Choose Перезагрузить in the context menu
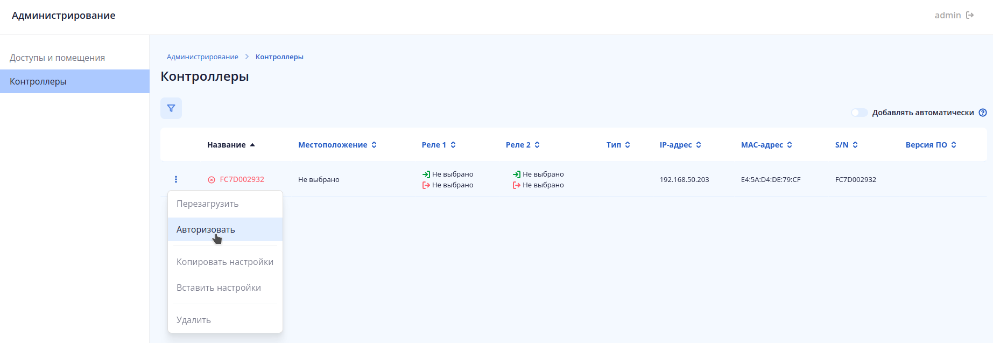The image size is (993, 343). pos(207,204)
